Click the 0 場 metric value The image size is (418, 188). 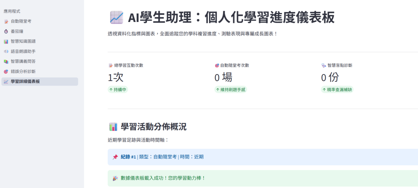coord(223,77)
